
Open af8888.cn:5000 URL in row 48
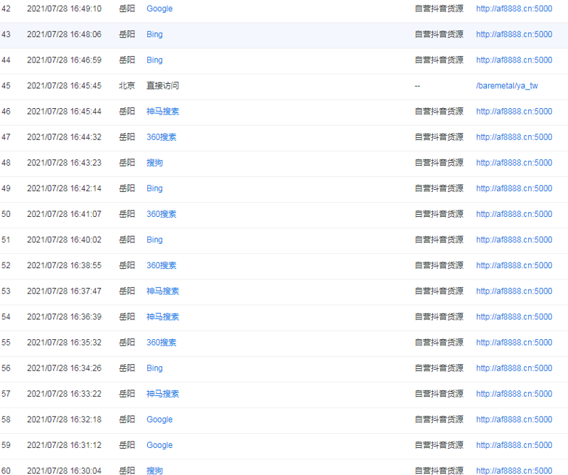[x=514, y=163]
